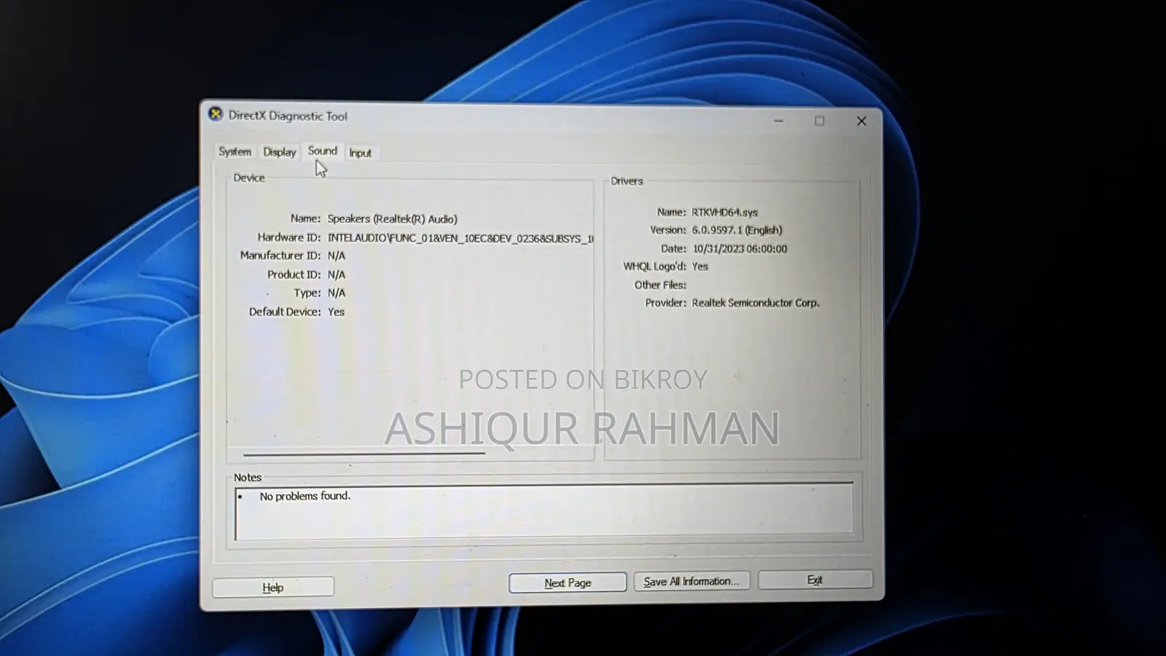
Task: Click the Notes text box
Action: (x=544, y=511)
